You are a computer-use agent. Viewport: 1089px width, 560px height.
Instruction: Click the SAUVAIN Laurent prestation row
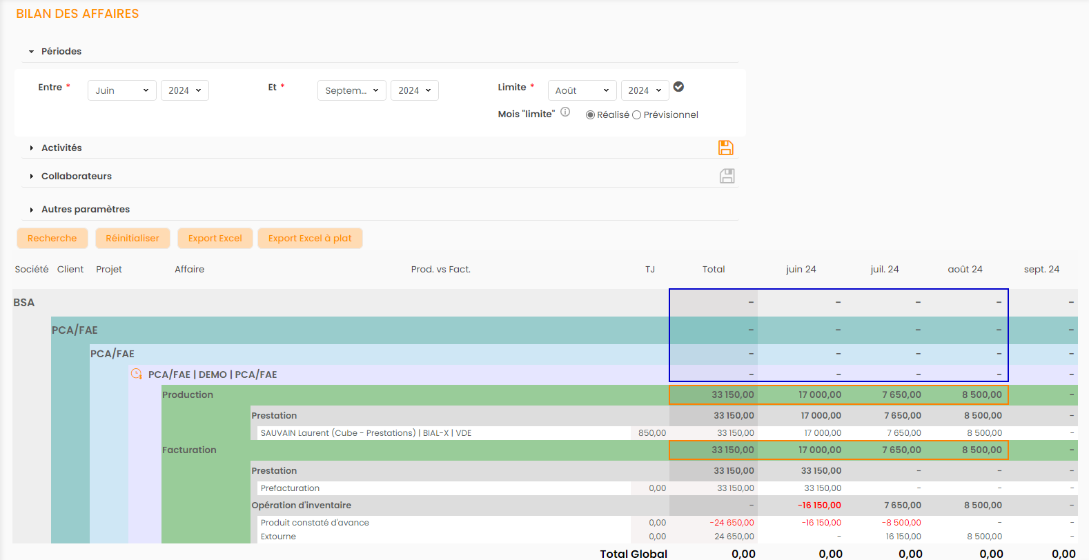coord(366,433)
